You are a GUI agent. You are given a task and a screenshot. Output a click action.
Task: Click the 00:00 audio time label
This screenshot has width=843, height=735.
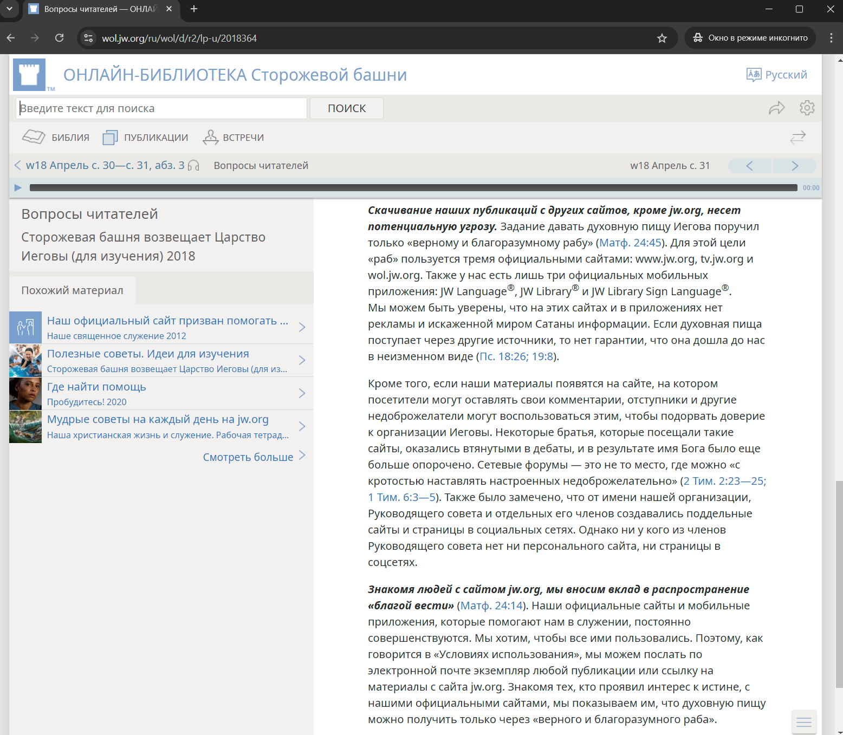[x=811, y=188]
